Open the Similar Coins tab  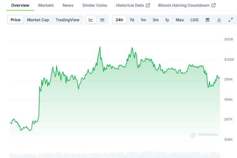click(94, 5)
